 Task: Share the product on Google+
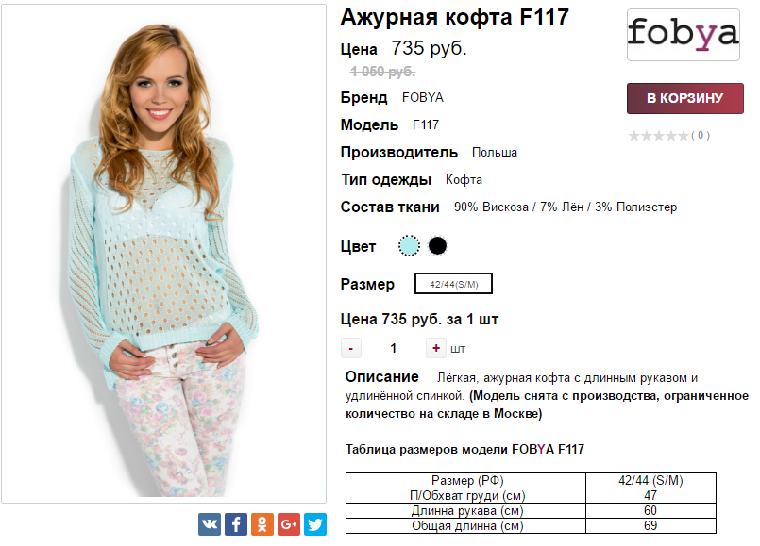pyautogui.click(x=289, y=524)
